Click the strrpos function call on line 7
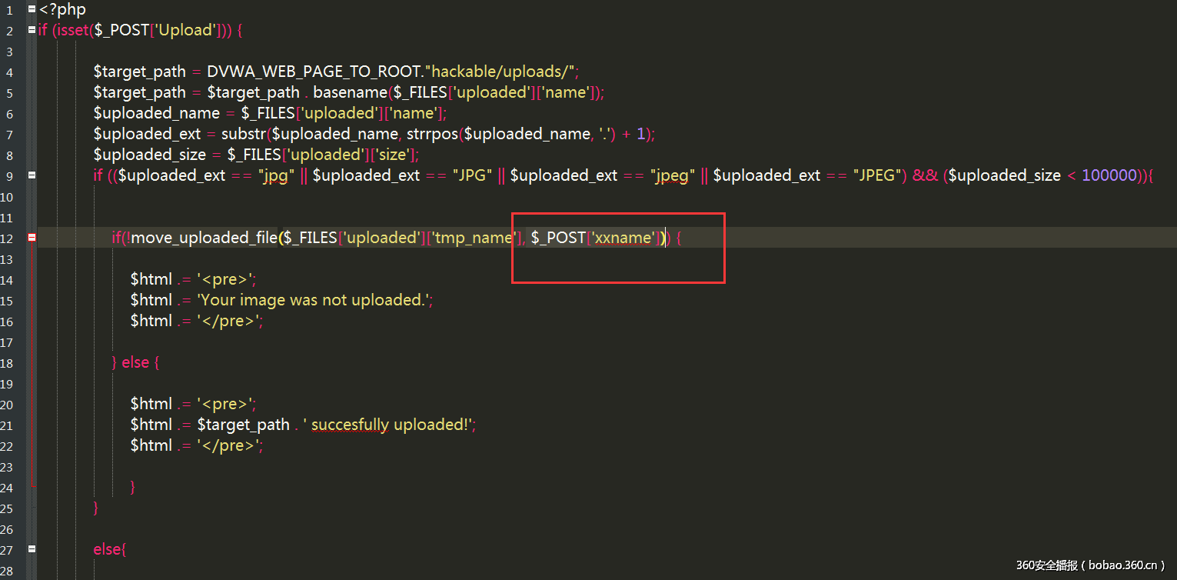The image size is (1177, 580). click(x=431, y=133)
